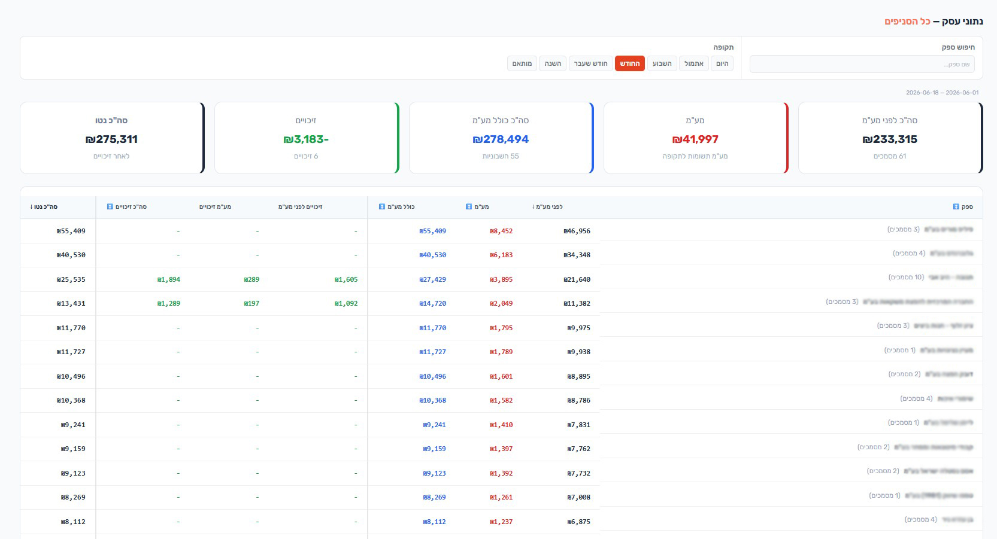Viewport: 997px width, 539px height.
Task: Select the אתמול period option
Action: coord(694,63)
